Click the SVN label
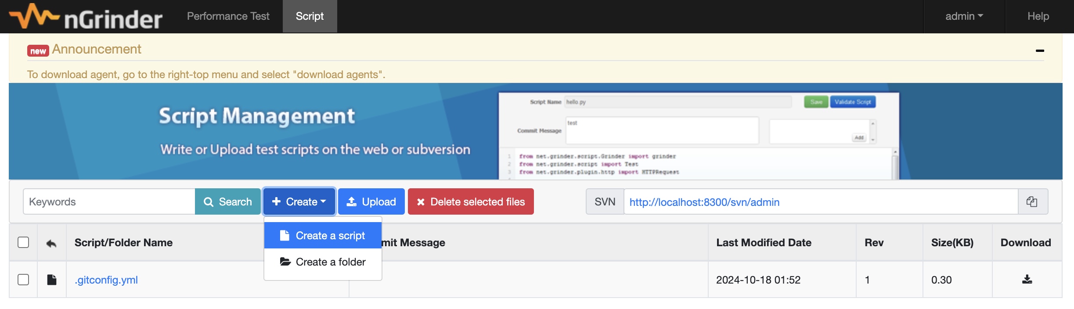 [x=605, y=202]
